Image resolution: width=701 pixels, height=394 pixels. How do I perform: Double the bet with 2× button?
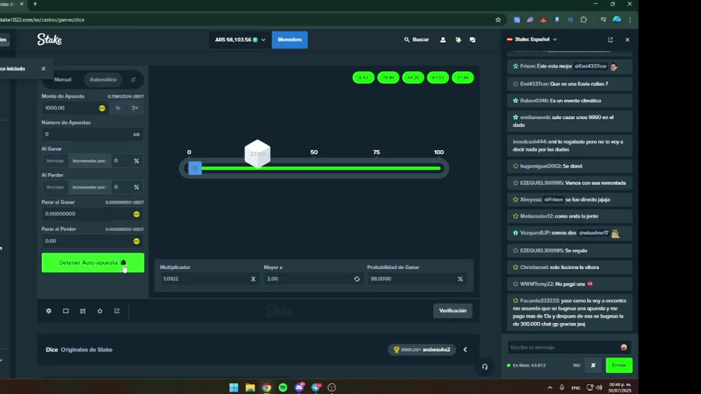tap(135, 108)
